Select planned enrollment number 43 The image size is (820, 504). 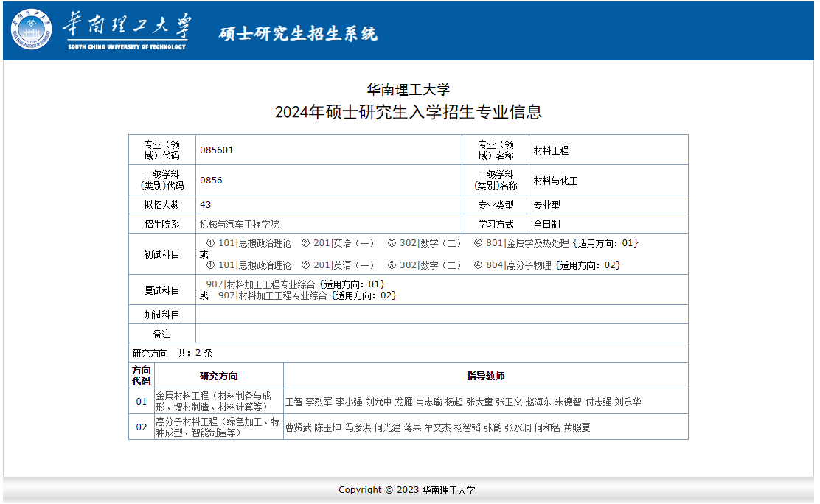coord(206,205)
